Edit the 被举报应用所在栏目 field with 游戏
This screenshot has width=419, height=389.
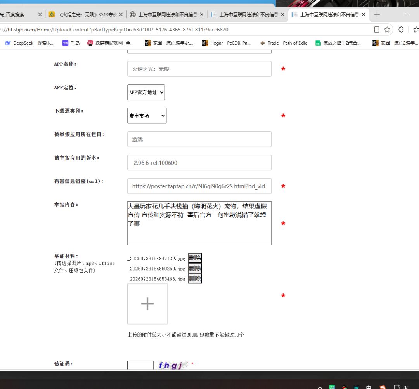point(199,139)
